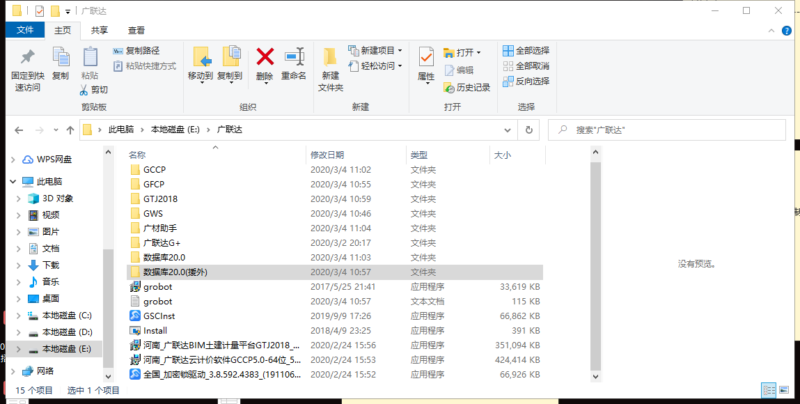Click the Rename (重命名) icon
This screenshot has width=800, height=404.
pyautogui.click(x=294, y=57)
